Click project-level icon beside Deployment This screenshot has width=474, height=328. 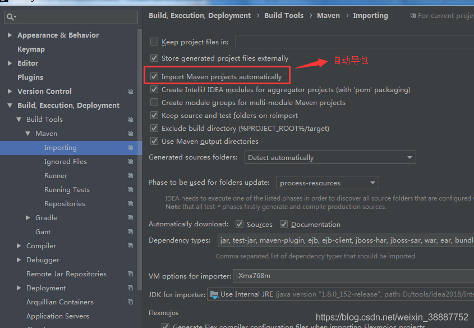click(x=130, y=288)
